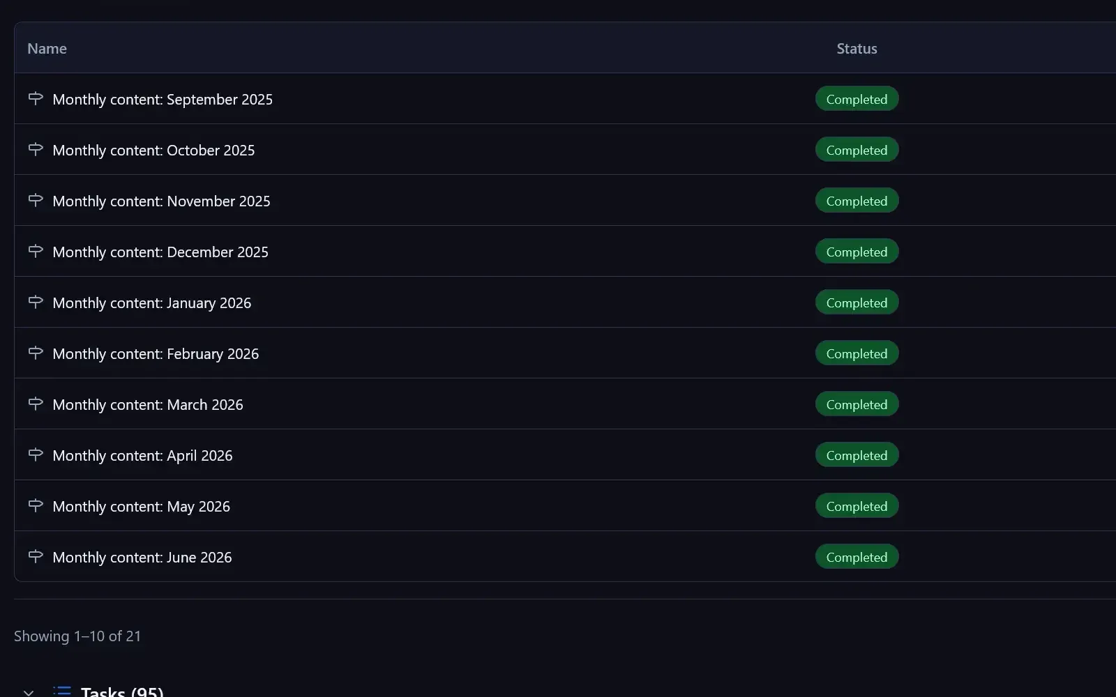The height and width of the screenshot is (697, 1116).
Task: Click Completed badge for May 2026
Action: (857, 506)
